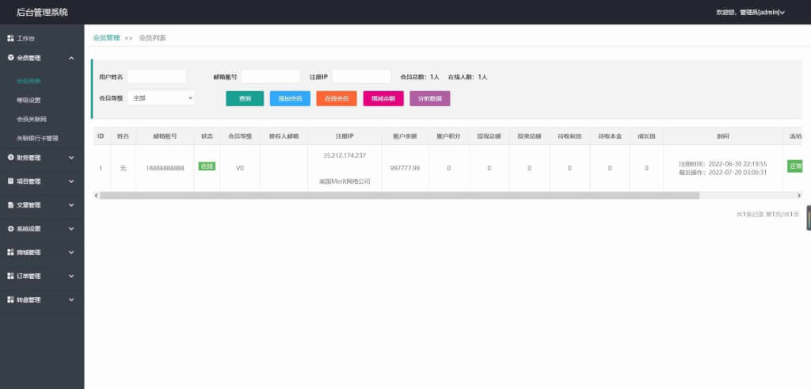
Task: Select 会员列表 in the sidebar submenu
Action: [x=29, y=81]
